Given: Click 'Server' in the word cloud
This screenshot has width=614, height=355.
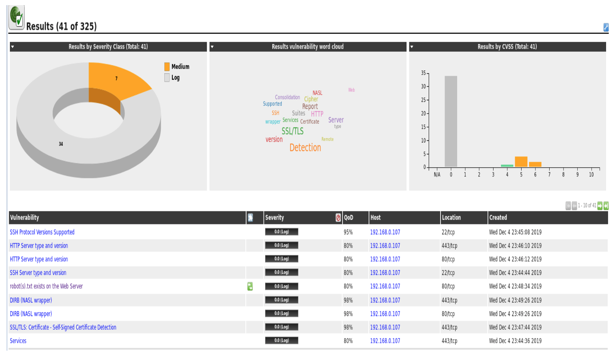Looking at the screenshot, I should [336, 120].
